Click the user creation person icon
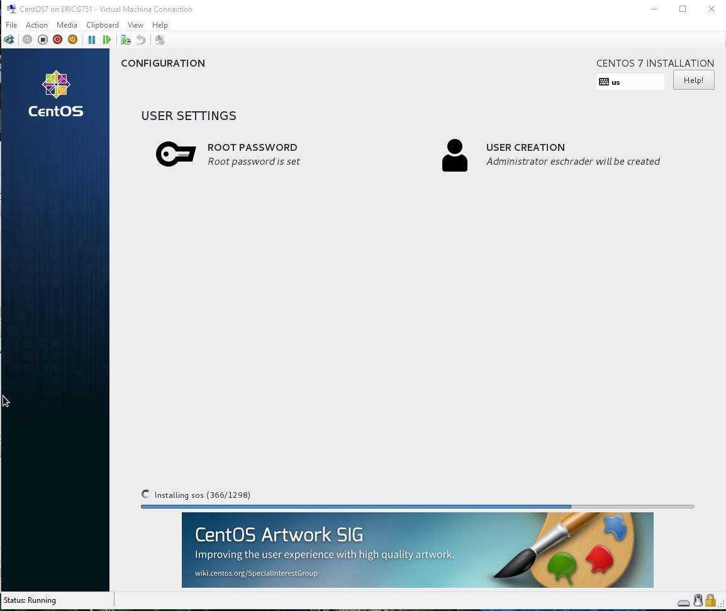Image resolution: width=726 pixels, height=611 pixels. click(455, 155)
